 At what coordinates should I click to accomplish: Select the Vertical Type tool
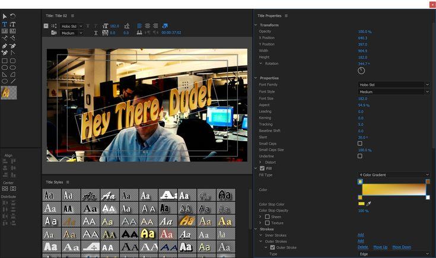(12, 24)
